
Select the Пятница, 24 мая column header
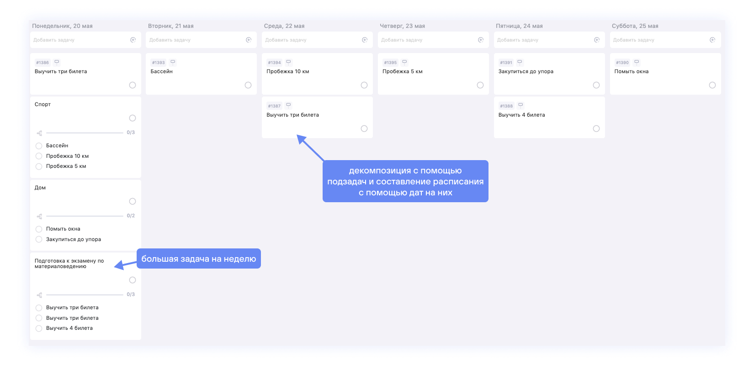coord(519,26)
